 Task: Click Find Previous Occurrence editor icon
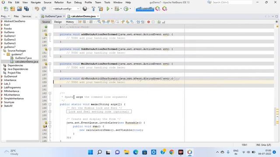[104, 22]
